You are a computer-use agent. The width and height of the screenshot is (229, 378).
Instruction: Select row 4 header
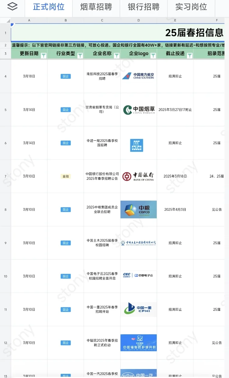coord(5,76)
